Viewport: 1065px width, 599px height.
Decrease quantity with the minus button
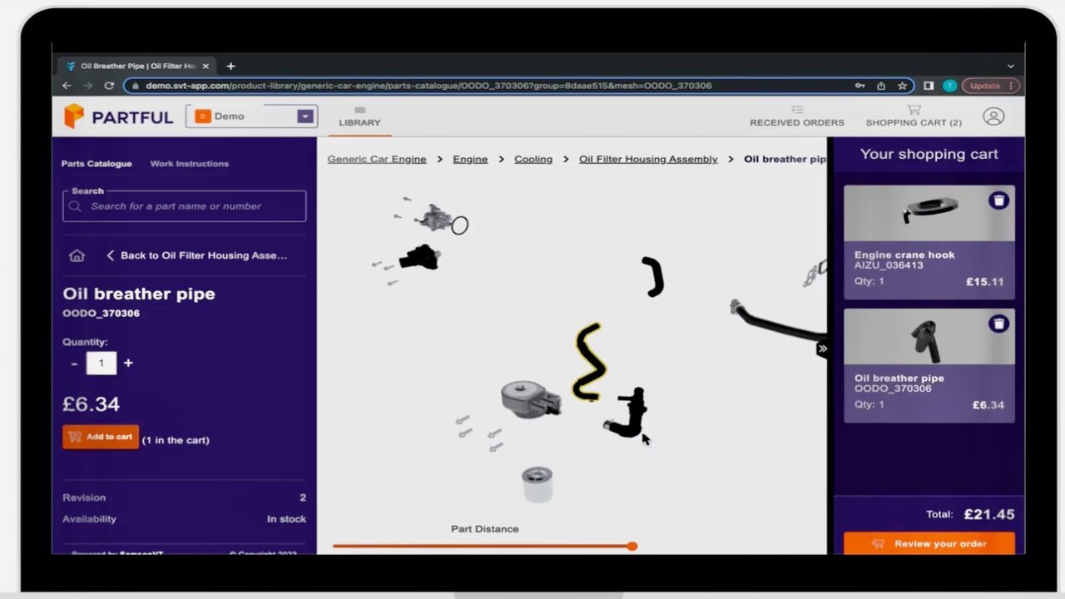(74, 363)
